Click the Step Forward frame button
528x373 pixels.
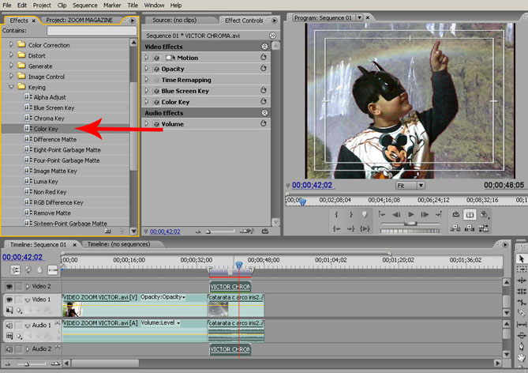[x=425, y=214]
